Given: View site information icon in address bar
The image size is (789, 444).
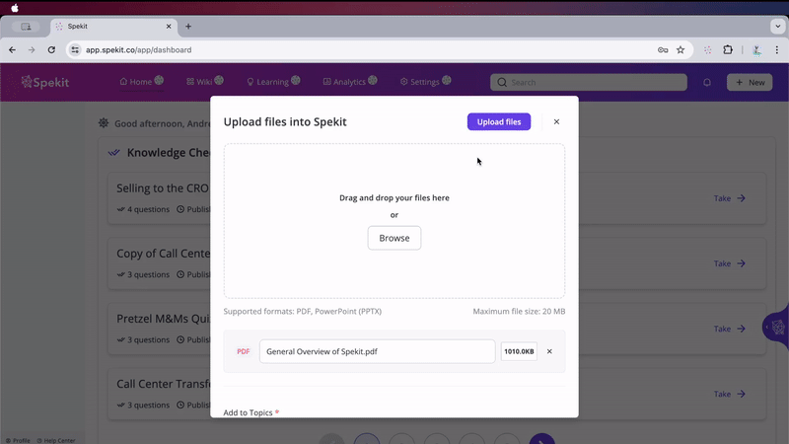Looking at the screenshot, I should (75, 50).
